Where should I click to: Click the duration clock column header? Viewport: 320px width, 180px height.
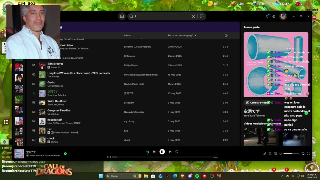226,35
